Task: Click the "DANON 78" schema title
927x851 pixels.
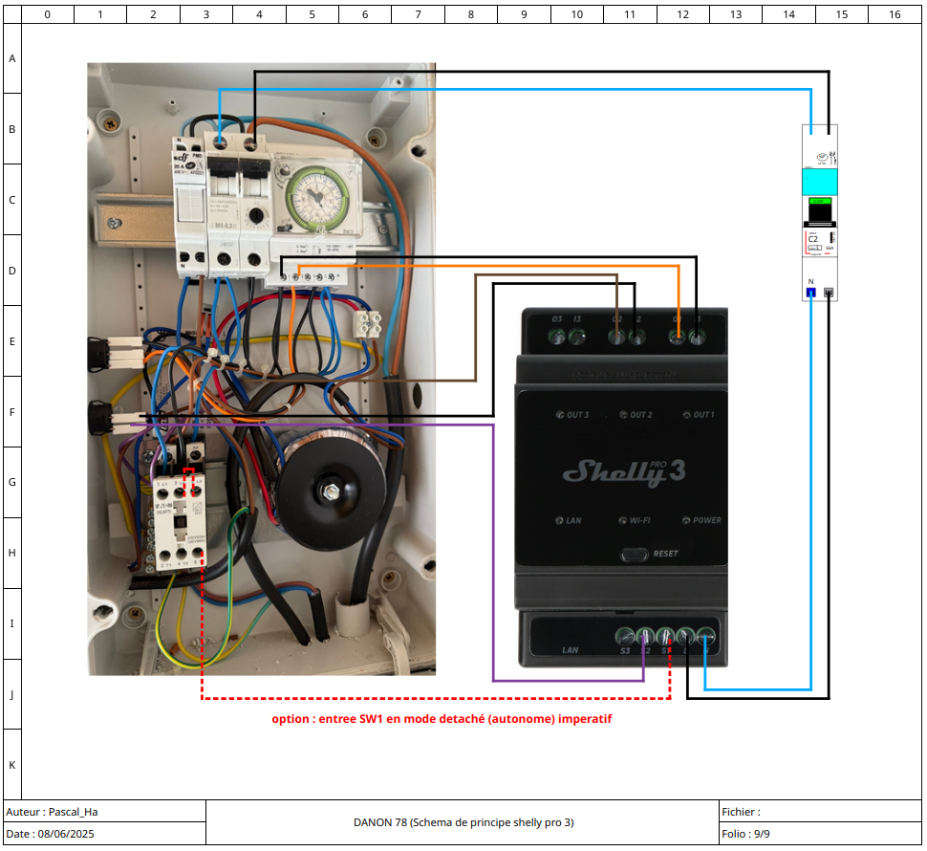Action: 463,822
